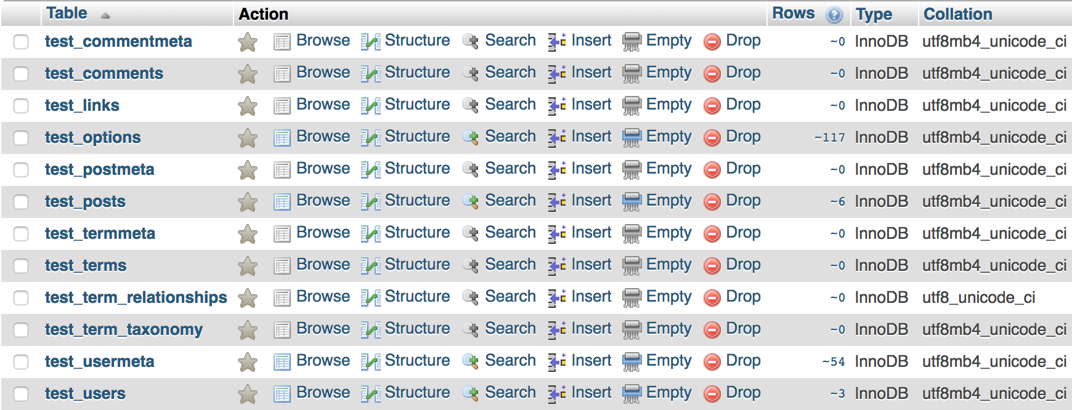Click the Browse icon for test_options

point(282,137)
